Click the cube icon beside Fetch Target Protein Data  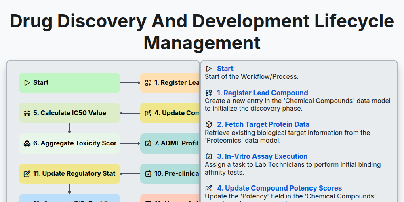[209, 124]
